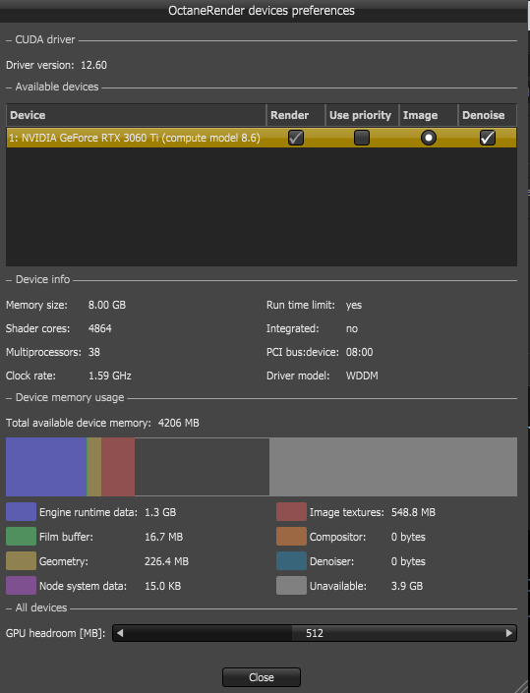The height and width of the screenshot is (693, 530).
Task: Click the Film buffer green swatch
Action: pos(21,537)
